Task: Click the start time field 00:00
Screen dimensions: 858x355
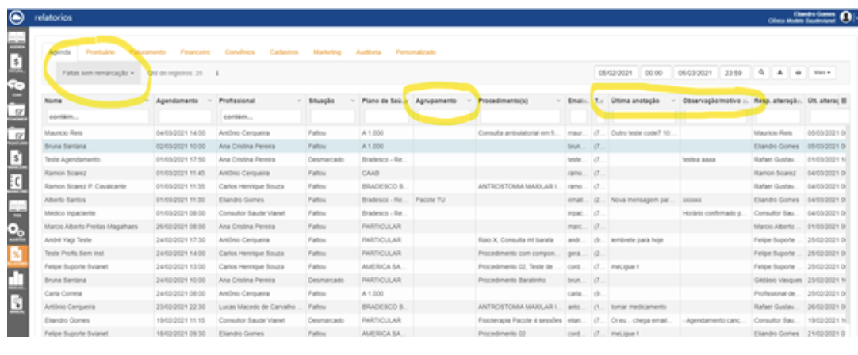Action: click(656, 72)
